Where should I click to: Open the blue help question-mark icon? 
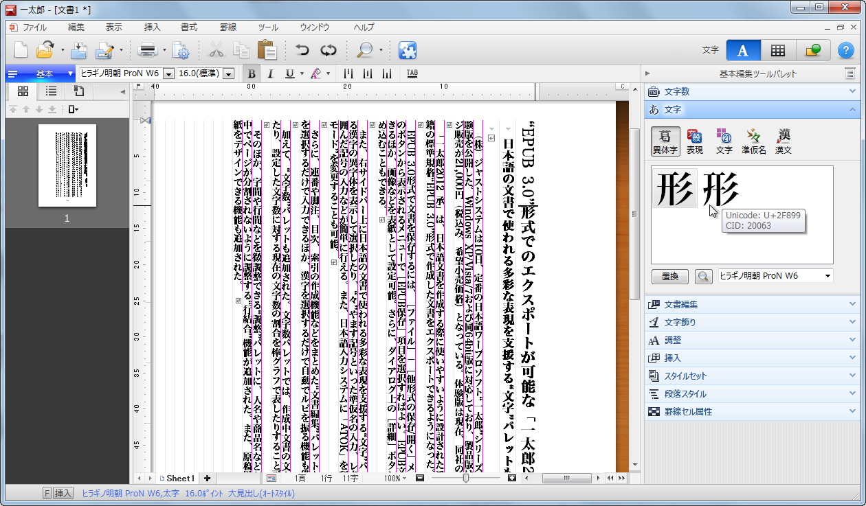click(x=845, y=50)
